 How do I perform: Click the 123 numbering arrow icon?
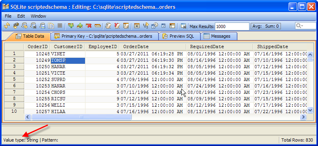pyautogui.click(x=146, y=26)
